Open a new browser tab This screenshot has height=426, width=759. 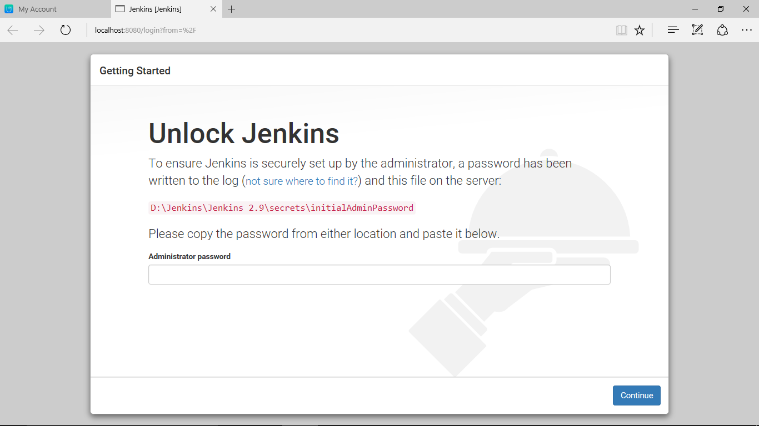pos(231,9)
